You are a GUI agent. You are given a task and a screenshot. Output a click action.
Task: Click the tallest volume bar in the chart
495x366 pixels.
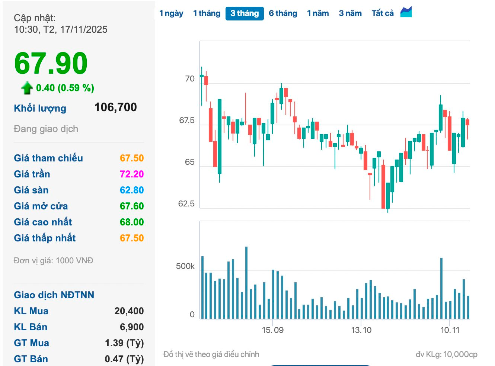(x=246, y=283)
